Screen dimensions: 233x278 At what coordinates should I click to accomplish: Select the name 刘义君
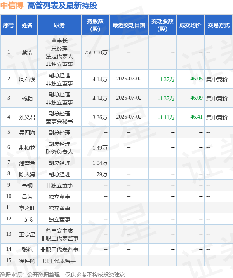click(27, 117)
